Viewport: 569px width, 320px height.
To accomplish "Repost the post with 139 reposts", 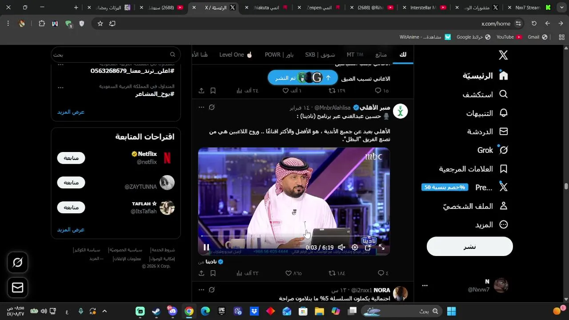I will [332, 91].
